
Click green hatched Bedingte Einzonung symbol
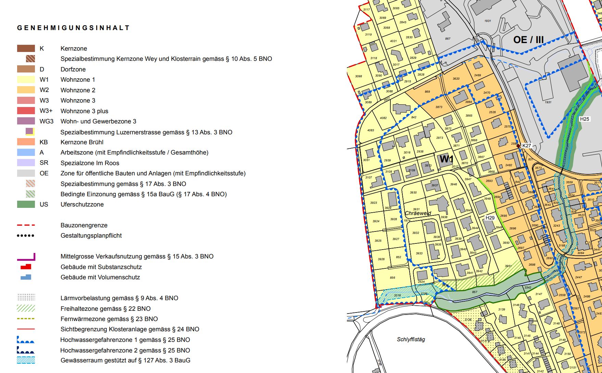point(30,194)
